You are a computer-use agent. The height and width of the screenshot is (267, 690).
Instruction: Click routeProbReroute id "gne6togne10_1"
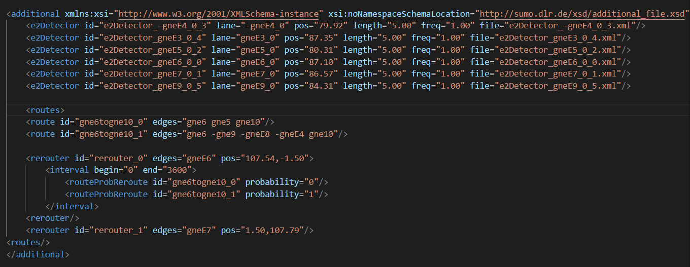(204, 194)
